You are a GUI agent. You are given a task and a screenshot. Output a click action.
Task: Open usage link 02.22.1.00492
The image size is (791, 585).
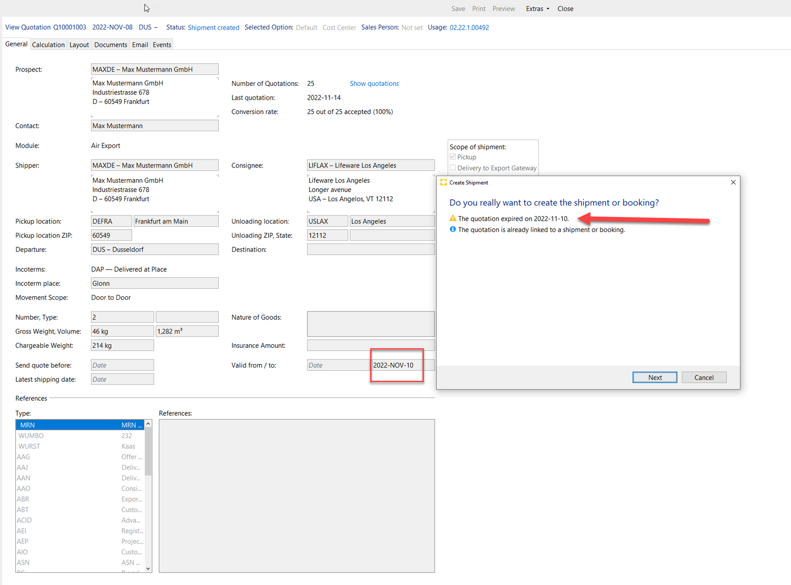(469, 27)
